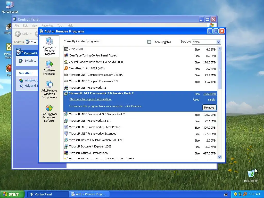
Task: Select Everything 1.4.1.1024 (x86) entry
Action: [x=140, y=68]
